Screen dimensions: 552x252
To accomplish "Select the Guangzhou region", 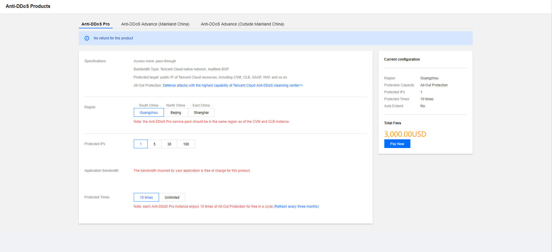I will 149,112.
